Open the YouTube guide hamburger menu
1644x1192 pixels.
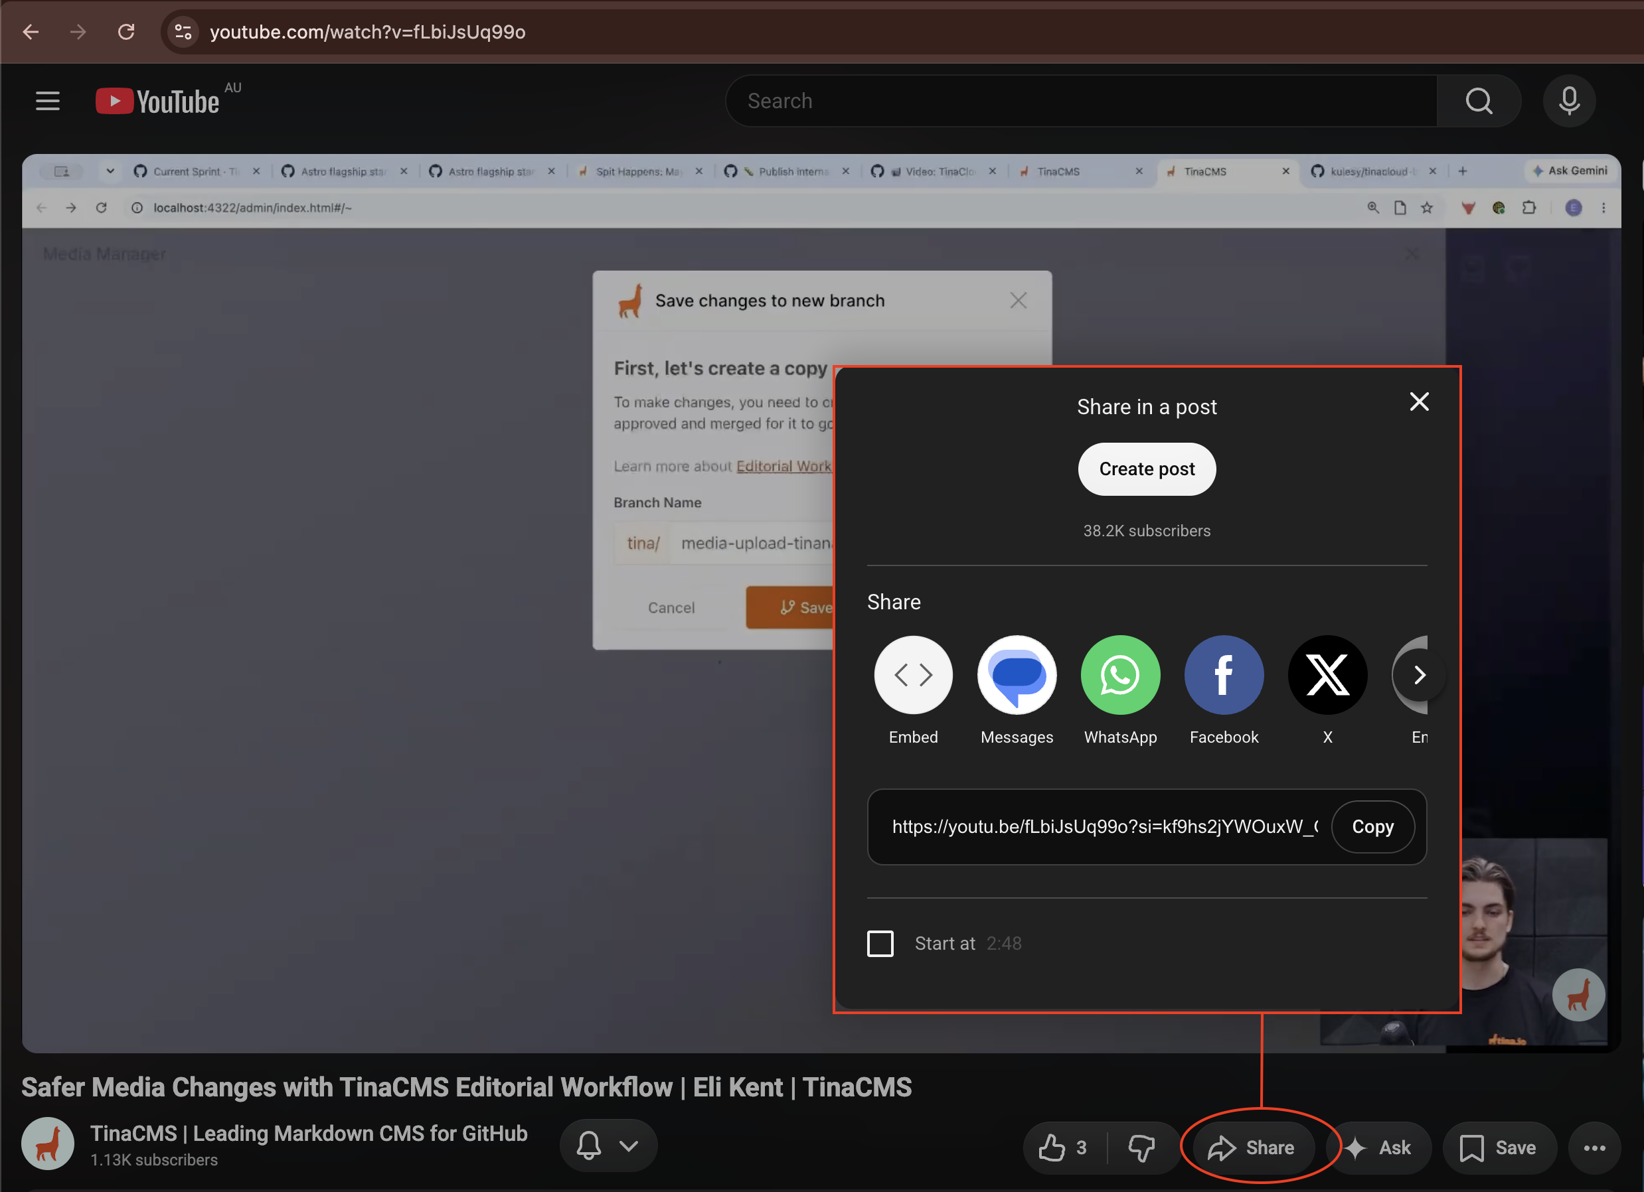point(48,101)
